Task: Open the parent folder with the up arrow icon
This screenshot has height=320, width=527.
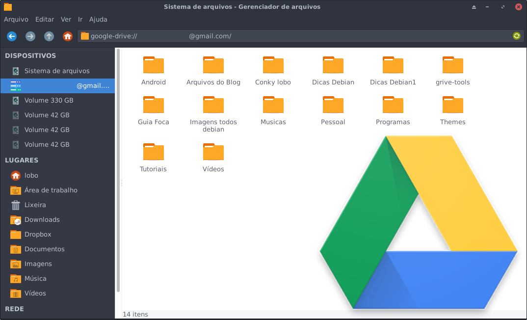Action: (49, 36)
